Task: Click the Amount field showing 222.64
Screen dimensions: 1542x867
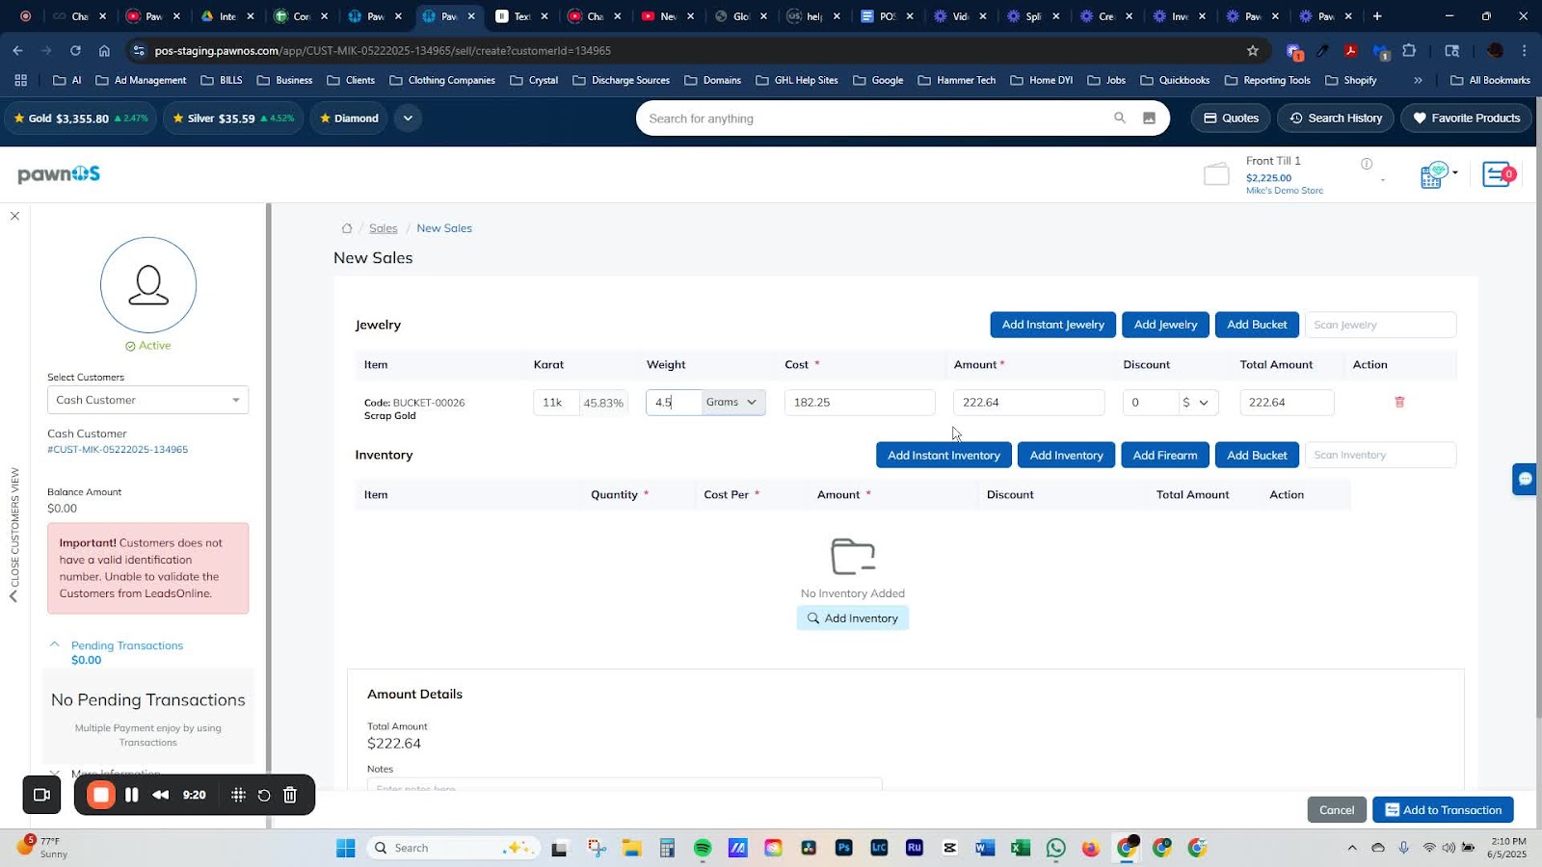Action: pos(1028,403)
